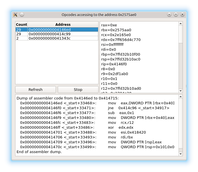Select the address row 0x00000000004146ed
The width and height of the screenshot is (198, 172).
click(57, 30)
